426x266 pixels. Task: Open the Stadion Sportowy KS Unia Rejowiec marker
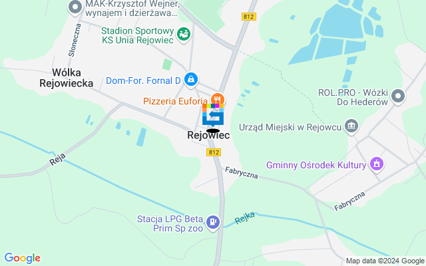pyautogui.click(x=184, y=35)
